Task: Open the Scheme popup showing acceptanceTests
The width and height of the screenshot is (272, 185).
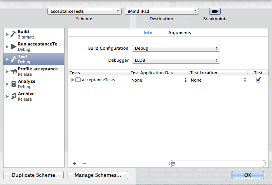Action: pos(84,11)
